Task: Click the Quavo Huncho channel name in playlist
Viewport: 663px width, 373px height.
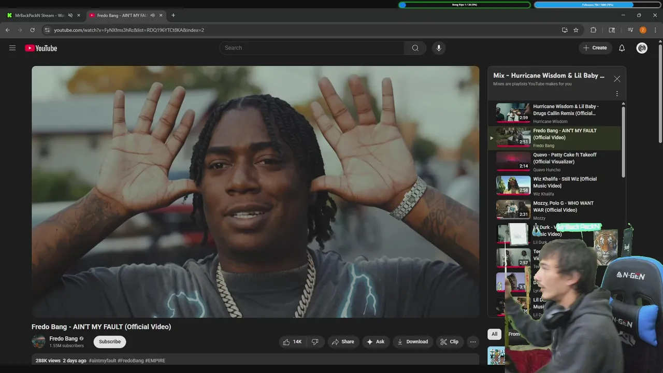Action: pyautogui.click(x=547, y=170)
